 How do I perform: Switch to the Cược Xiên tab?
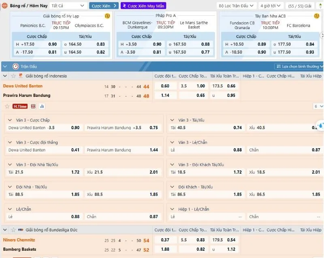click(x=104, y=6)
